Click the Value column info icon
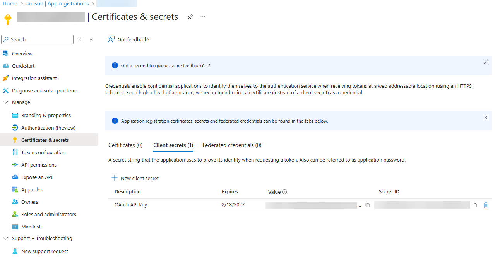The height and width of the screenshot is (259, 500). (284, 192)
